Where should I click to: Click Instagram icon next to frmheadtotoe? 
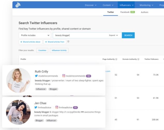point(57,107)
